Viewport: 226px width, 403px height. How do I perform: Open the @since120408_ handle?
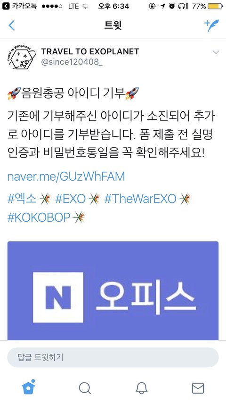tap(72, 62)
